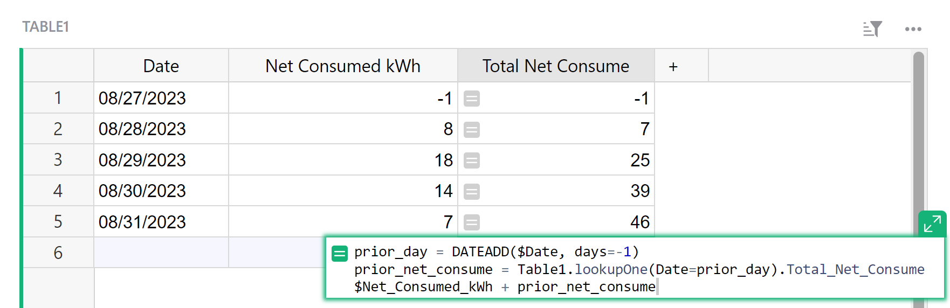Open the three-dots table menu
This screenshot has height=308, width=950.
(913, 29)
